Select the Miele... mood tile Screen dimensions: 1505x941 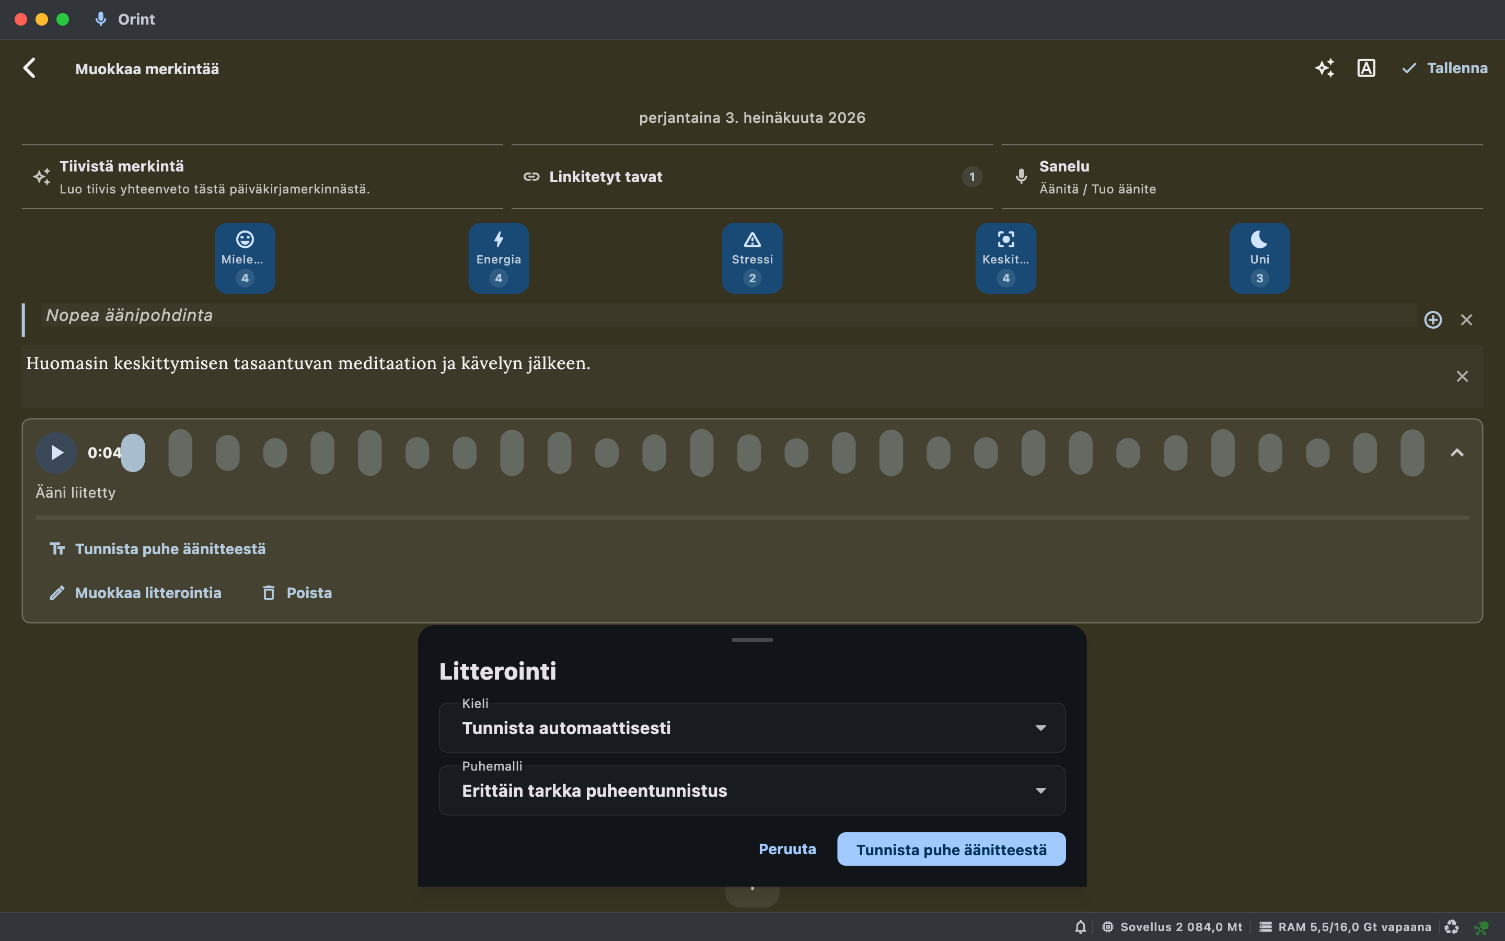click(x=245, y=258)
